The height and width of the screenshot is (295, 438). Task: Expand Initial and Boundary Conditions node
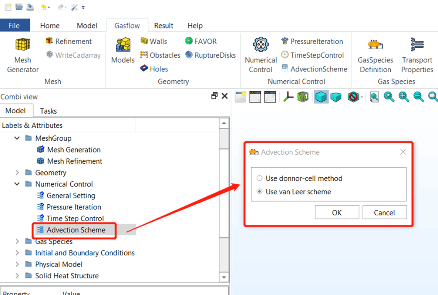pyautogui.click(x=17, y=253)
